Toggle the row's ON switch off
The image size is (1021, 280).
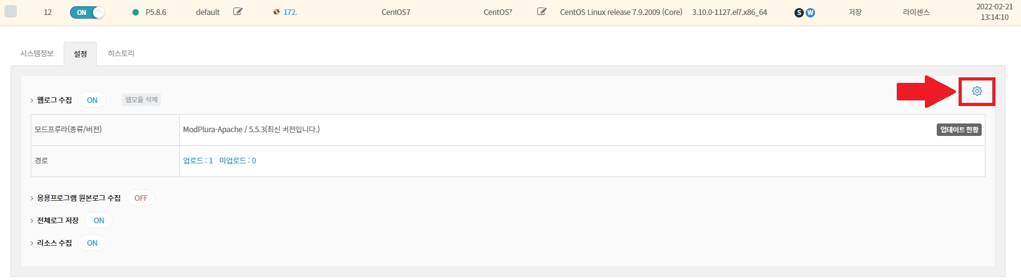click(x=87, y=12)
